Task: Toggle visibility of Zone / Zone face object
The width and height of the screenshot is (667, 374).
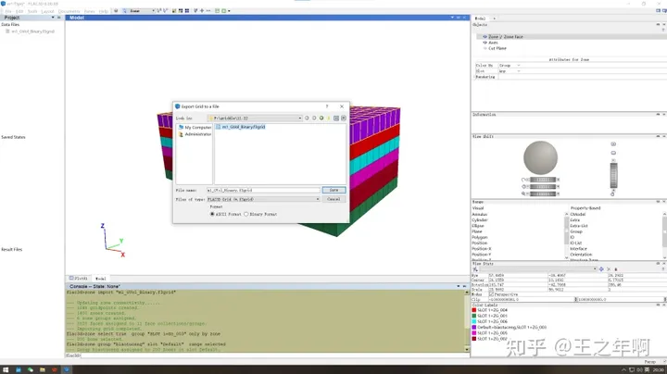Action: (485, 37)
